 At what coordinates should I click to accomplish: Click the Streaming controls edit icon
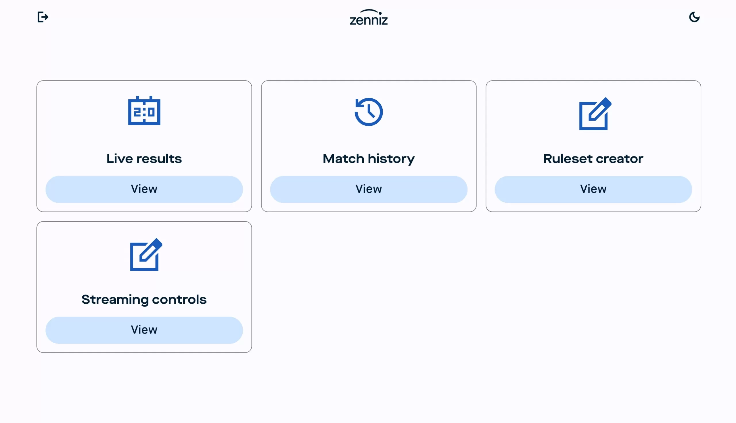[x=146, y=255]
